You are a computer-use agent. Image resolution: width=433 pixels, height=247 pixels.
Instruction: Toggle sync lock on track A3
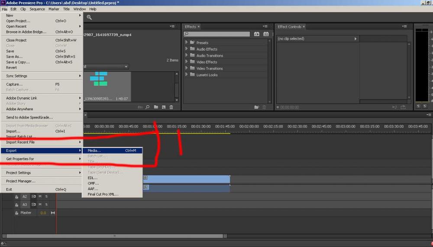33,205
